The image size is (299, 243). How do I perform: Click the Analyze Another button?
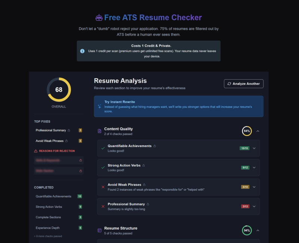pos(243,83)
